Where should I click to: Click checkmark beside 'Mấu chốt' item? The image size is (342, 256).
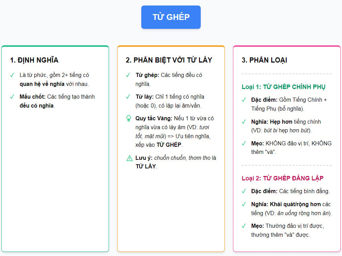point(12,97)
